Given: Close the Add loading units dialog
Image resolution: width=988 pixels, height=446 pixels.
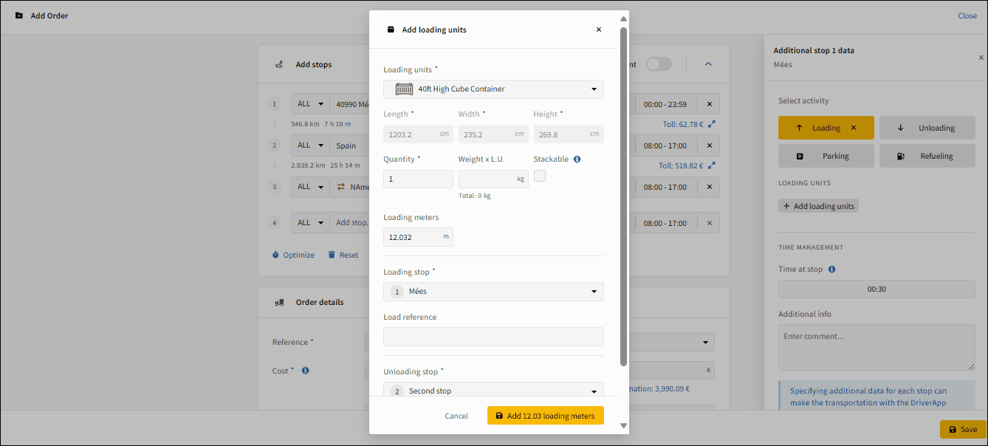Looking at the screenshot, I should coord(598,30).
